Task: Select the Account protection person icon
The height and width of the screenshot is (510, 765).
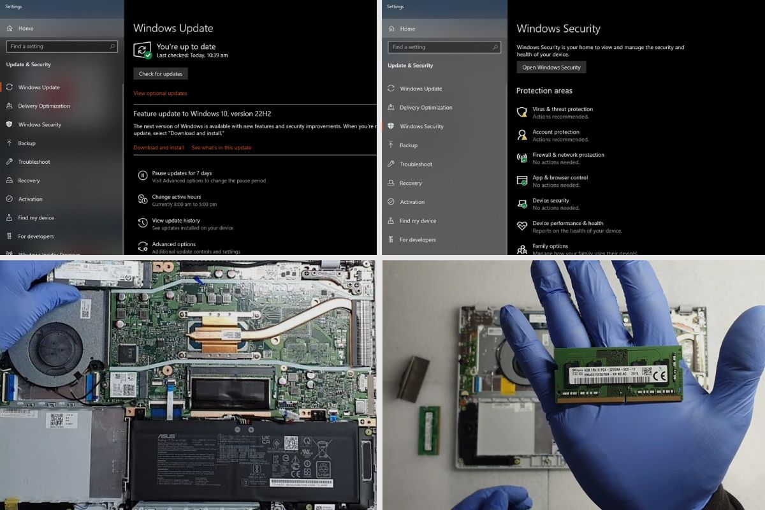Action: [x=522, y=135]
